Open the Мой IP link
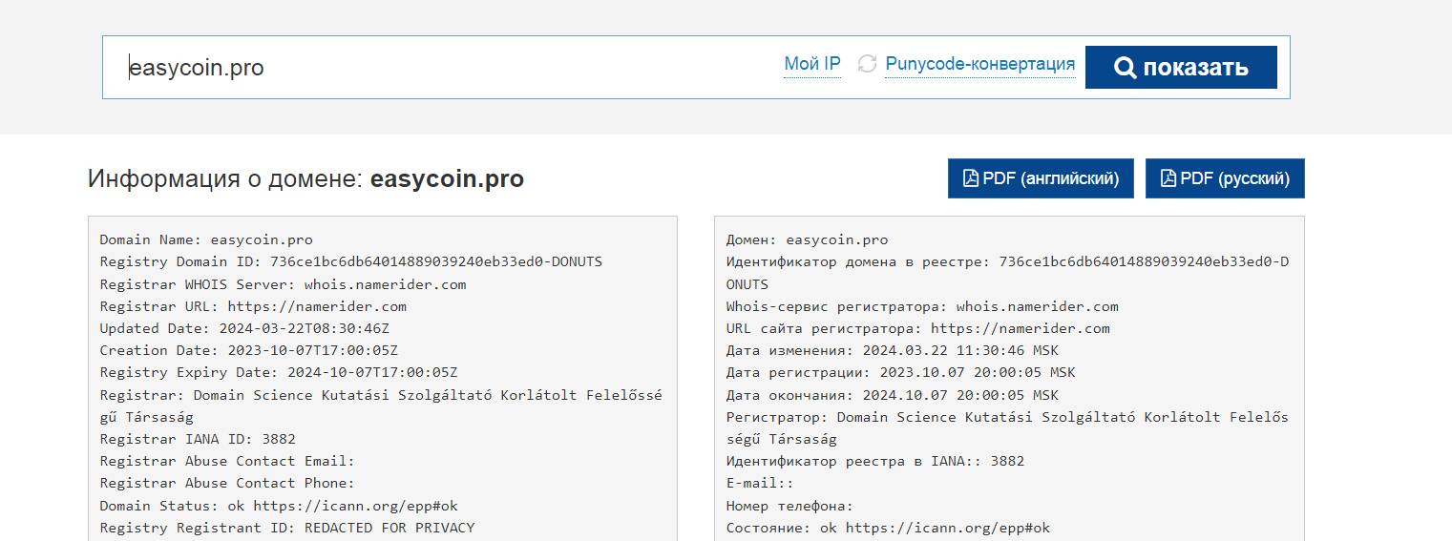Image resolution: width=1452 pixels, height=541 pixels. [x=812, y=64]
